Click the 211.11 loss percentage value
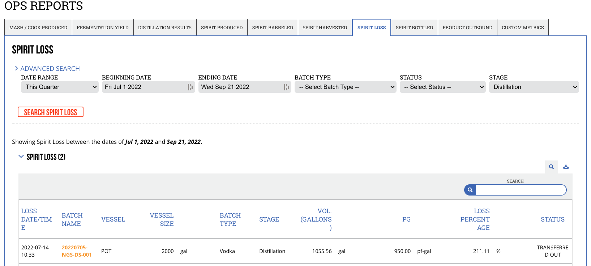 click(x=481, y=251)
